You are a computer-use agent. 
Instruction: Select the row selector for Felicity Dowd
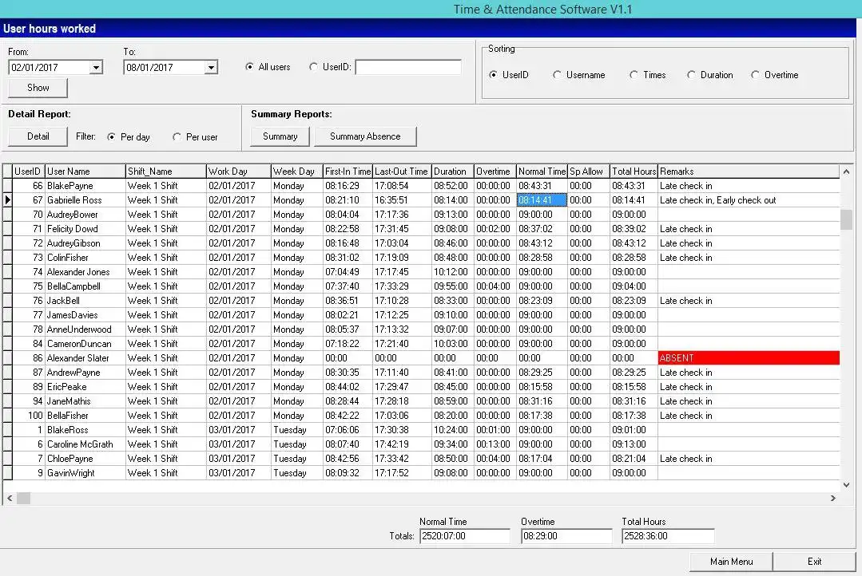tap(8, 228)
